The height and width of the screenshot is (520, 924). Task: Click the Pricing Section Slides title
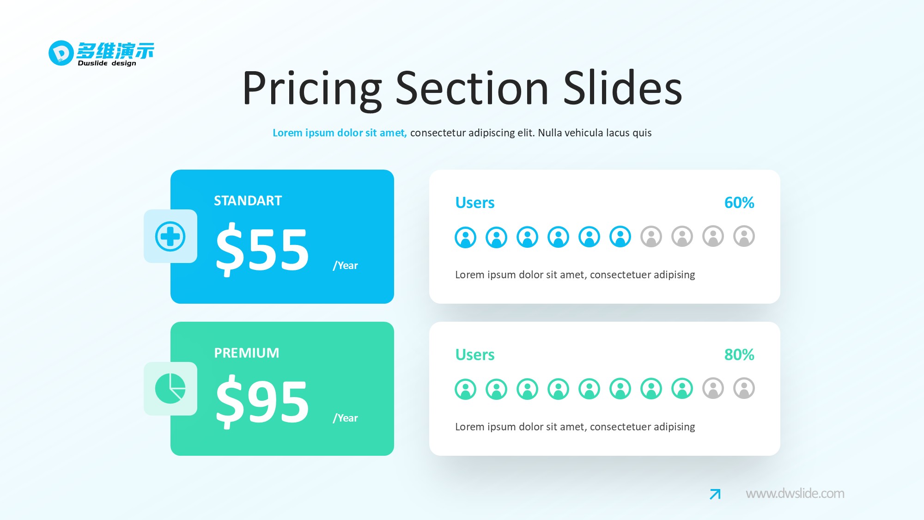(462, 88)
